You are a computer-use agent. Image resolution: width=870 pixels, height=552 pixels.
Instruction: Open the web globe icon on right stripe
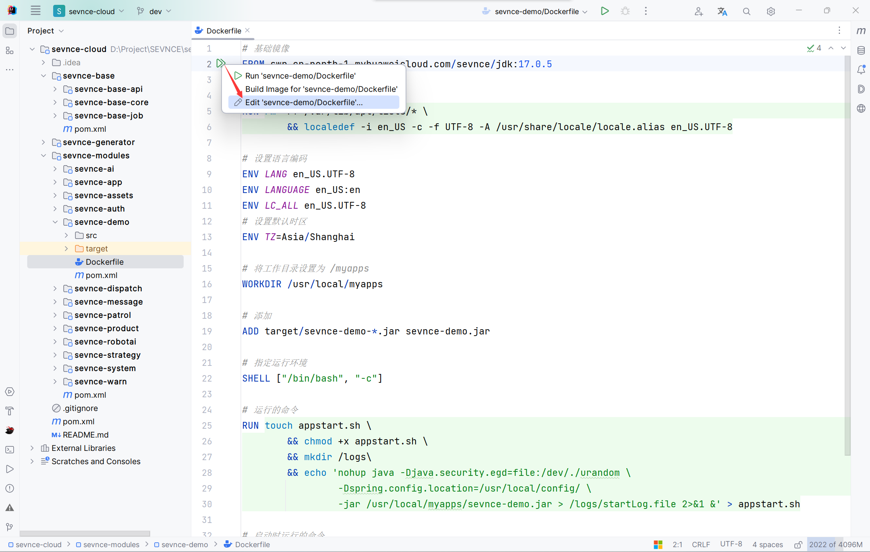click(861, 108)
